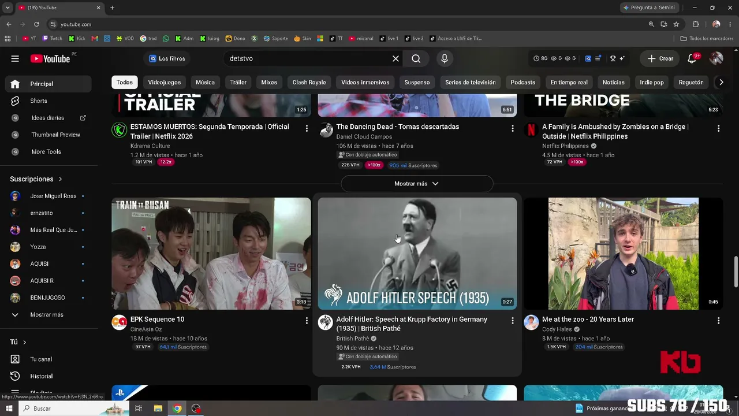Open the WhatsApp bookmark icon
739x416 pixels.
click(x=166, y=39)
